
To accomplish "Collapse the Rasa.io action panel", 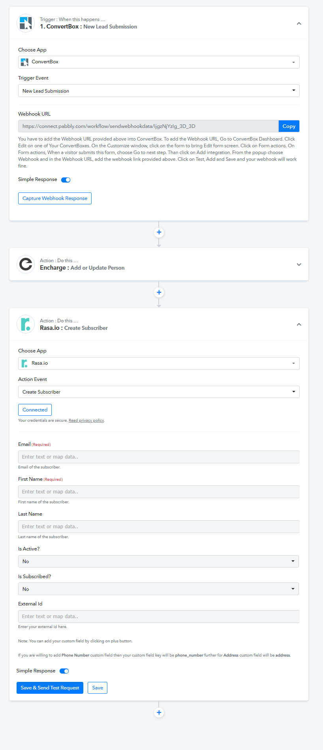I will point(299,324).
